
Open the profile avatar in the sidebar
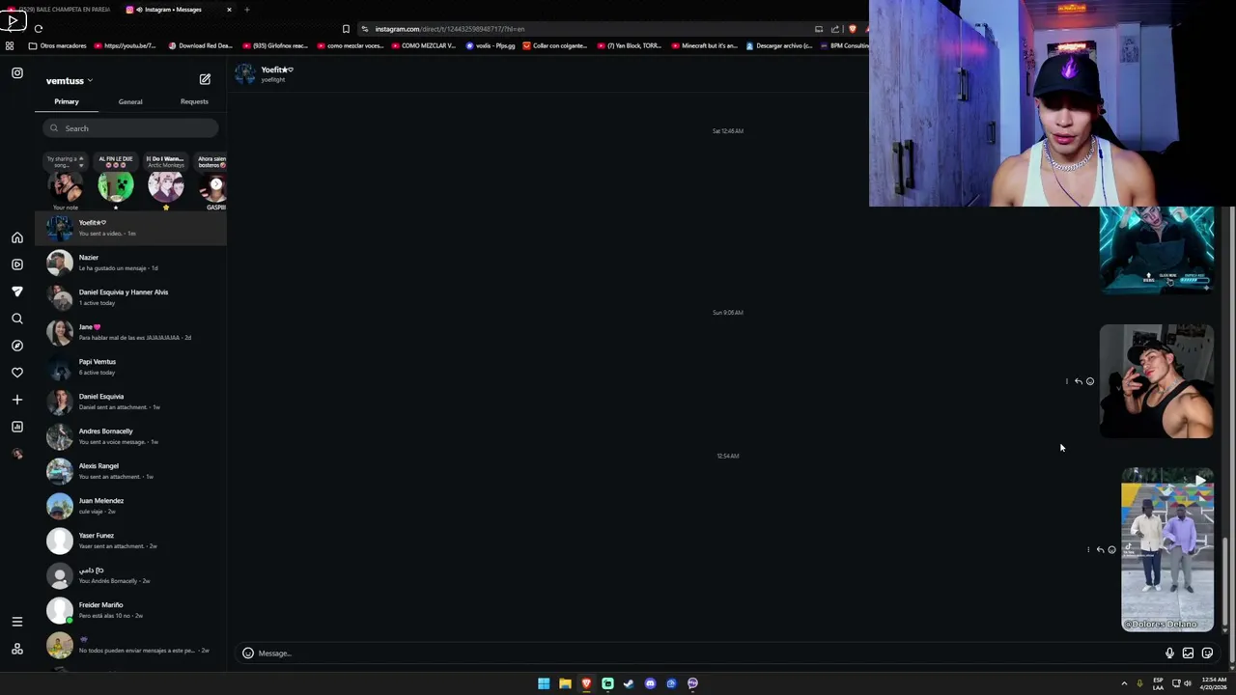pos(17,454)
